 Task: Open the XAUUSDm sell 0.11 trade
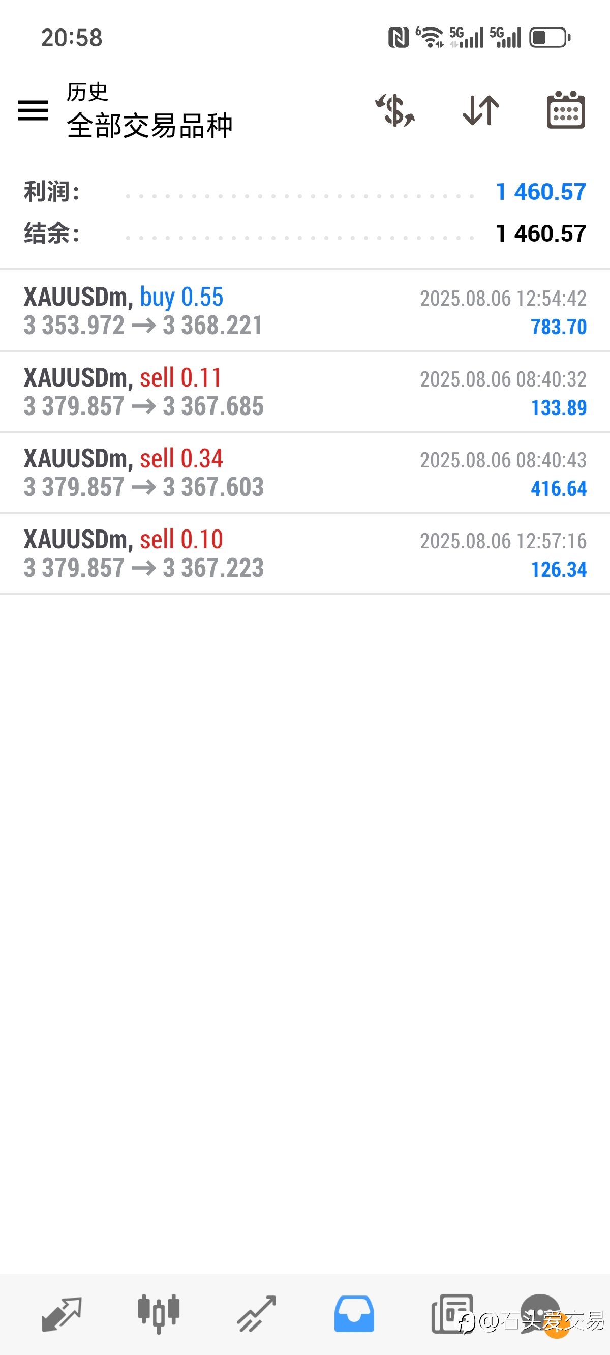tap(305, 392)
